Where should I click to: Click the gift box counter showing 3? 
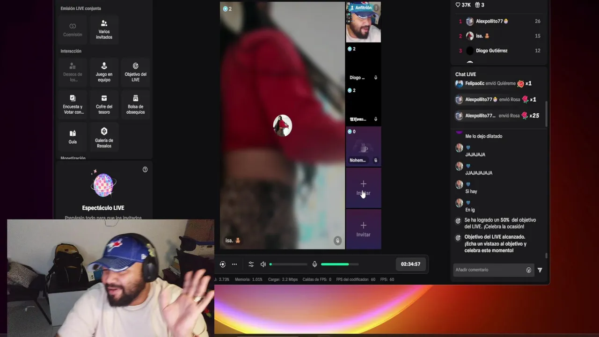tap(480, 5)
